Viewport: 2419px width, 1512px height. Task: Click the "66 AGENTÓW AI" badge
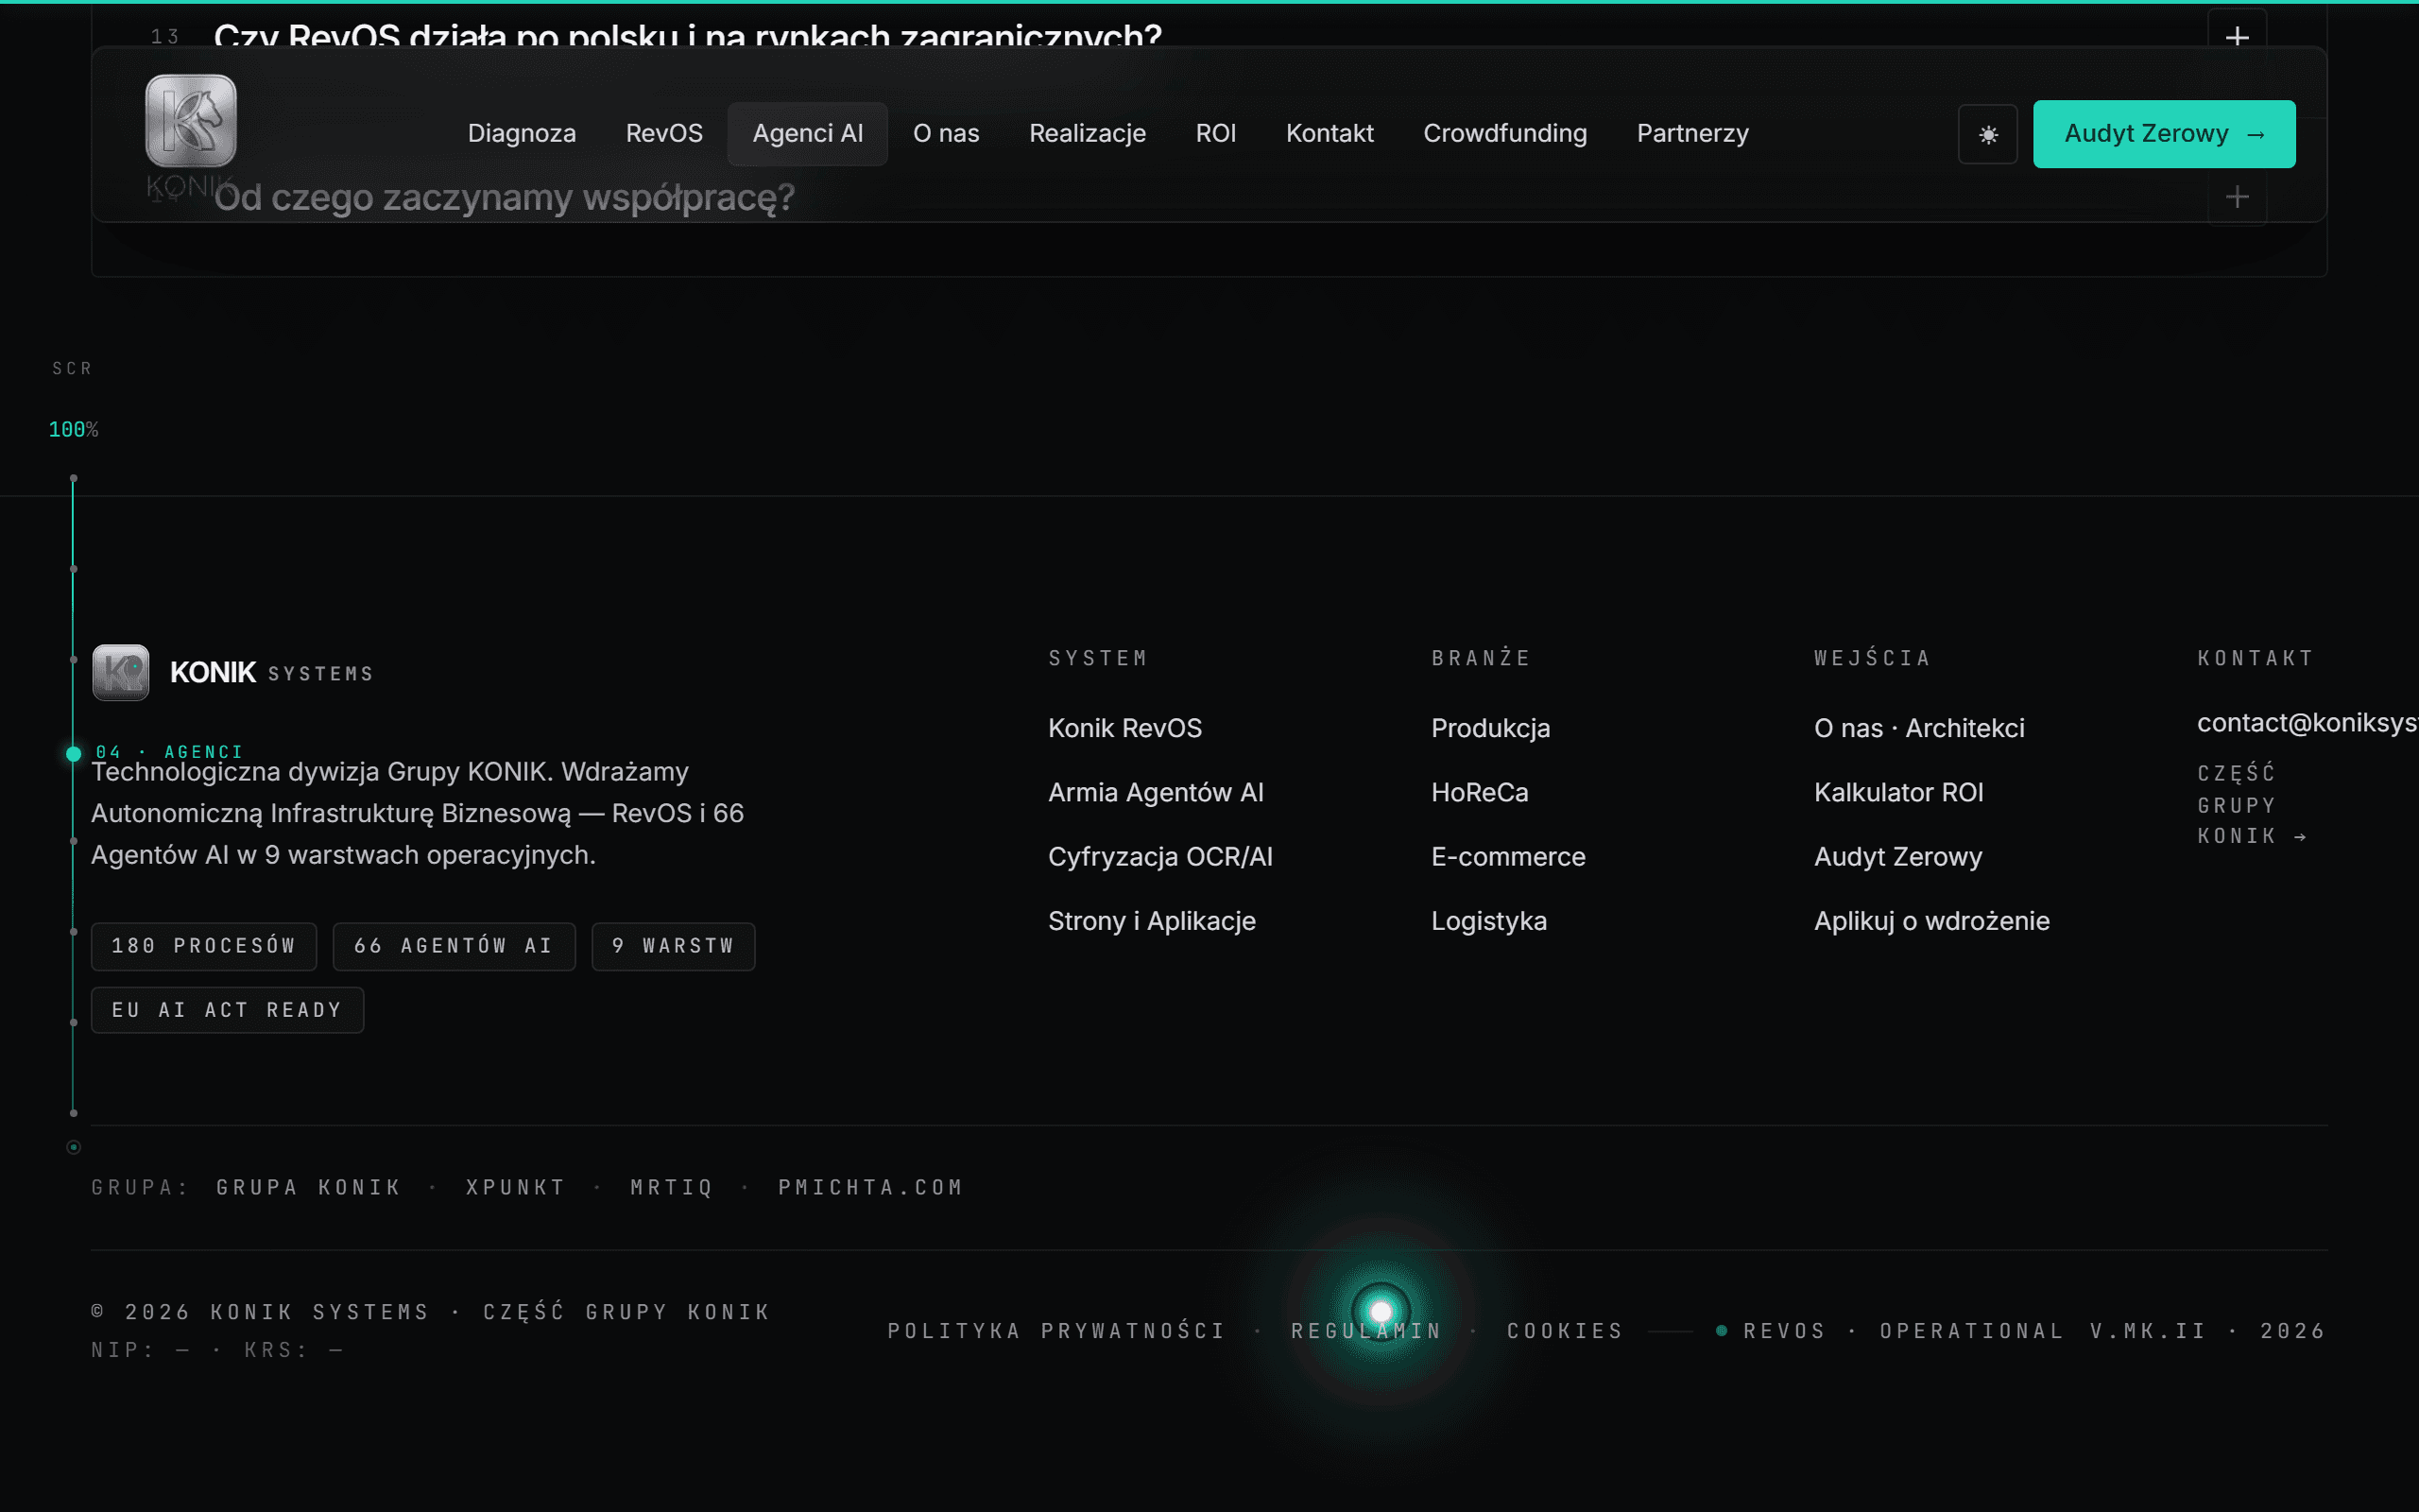tap(454, 946)
